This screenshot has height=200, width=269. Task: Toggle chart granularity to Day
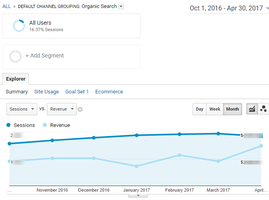point(199,109)
